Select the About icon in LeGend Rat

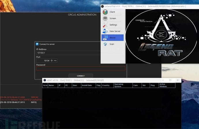click(x=105, y=38)
